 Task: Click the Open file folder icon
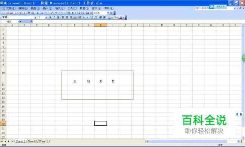pos(7,13)
